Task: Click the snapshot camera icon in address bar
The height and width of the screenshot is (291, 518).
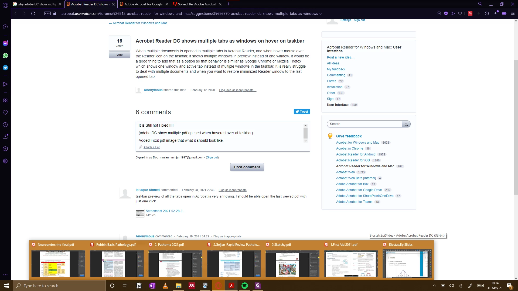Action: [x=439, y=13]
